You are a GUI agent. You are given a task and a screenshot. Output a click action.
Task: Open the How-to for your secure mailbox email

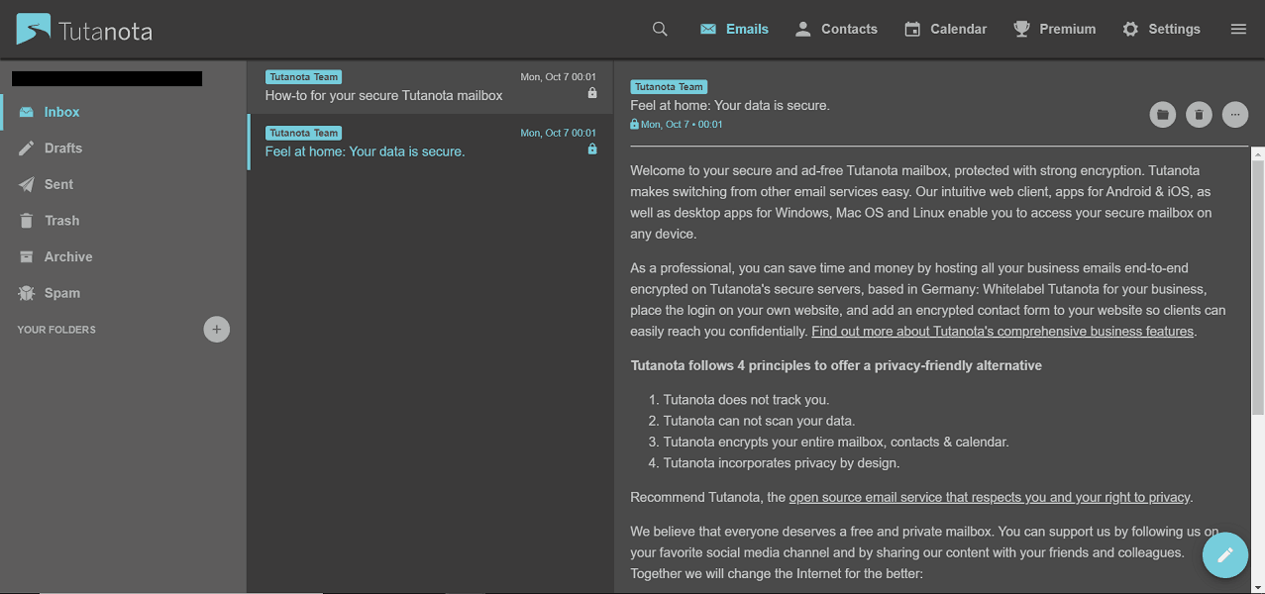[x=430, y=86]
